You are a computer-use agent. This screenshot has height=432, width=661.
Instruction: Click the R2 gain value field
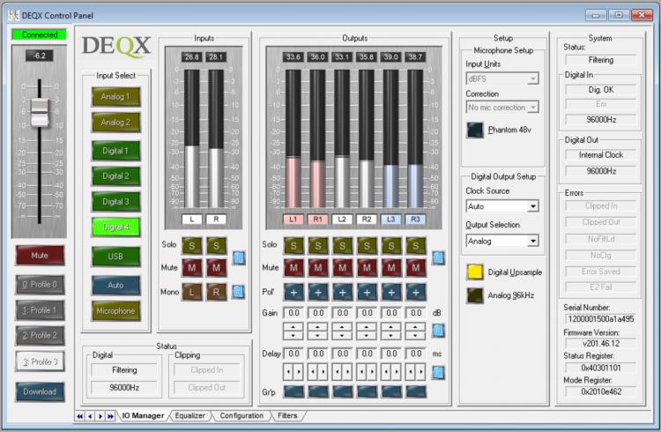[367, 313]
